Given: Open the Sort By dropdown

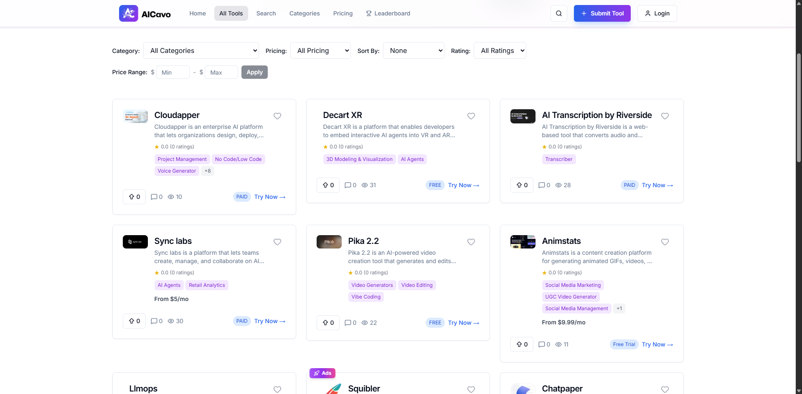Looking at the screenshot, I should [x=414, y=50].
